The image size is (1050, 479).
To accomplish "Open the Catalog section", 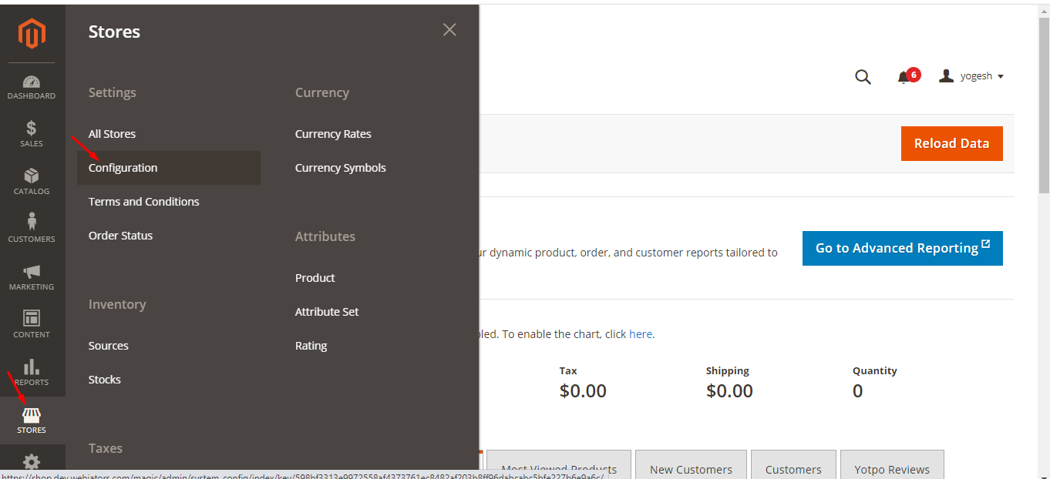I will (31, 181).
